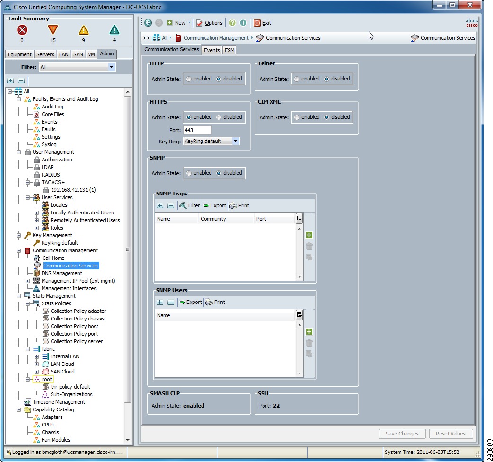
Task: Switch to the Equipment tab
Action: (19, 54)
